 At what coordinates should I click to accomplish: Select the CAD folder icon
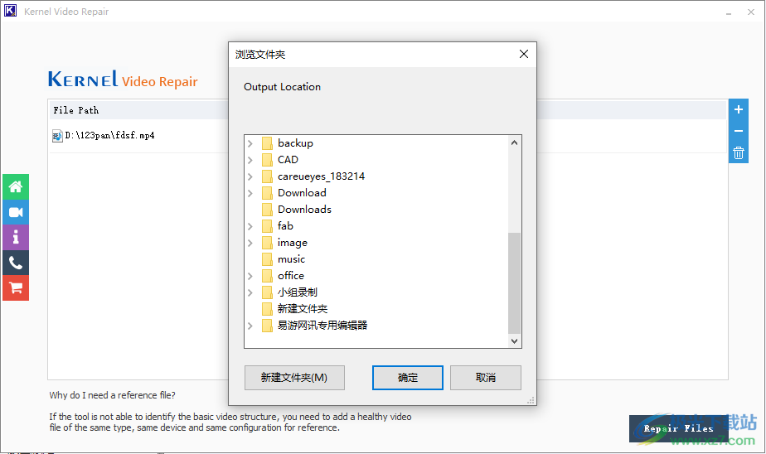[x=267, y=160]
